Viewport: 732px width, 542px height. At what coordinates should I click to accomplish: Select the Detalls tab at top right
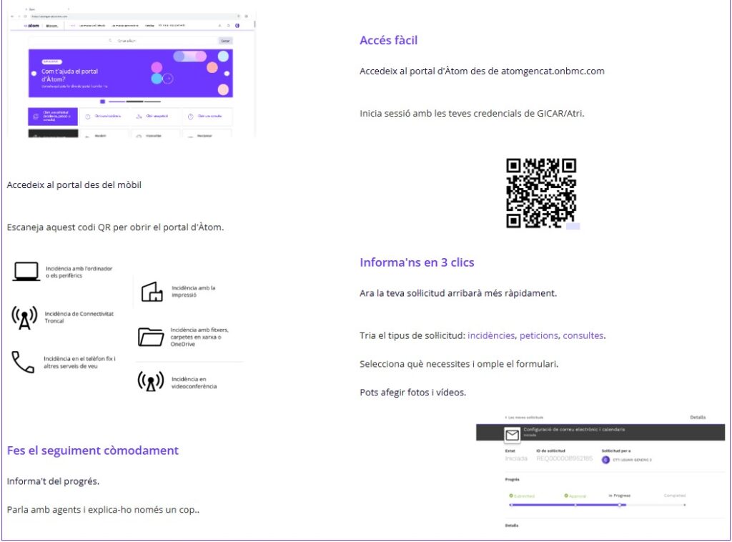click(x=698, y=417)
